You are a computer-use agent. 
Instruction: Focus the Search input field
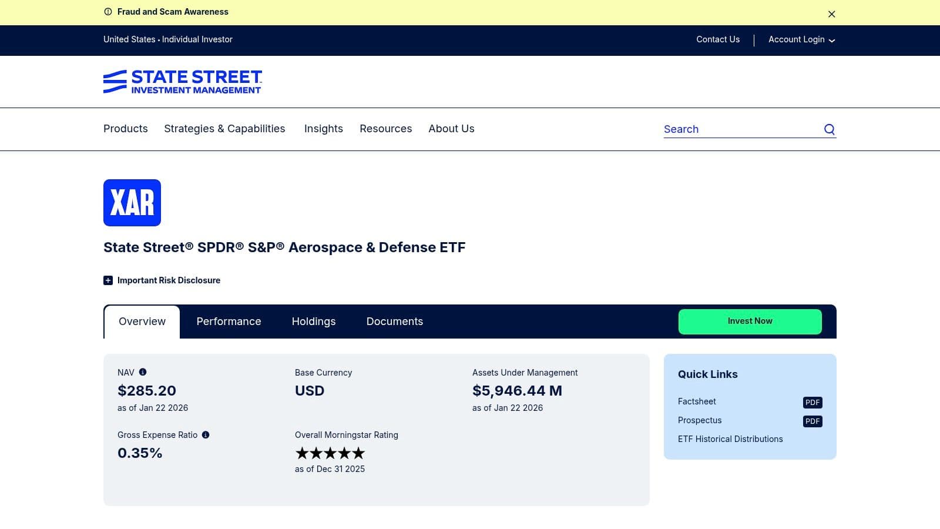click(740, 129)
